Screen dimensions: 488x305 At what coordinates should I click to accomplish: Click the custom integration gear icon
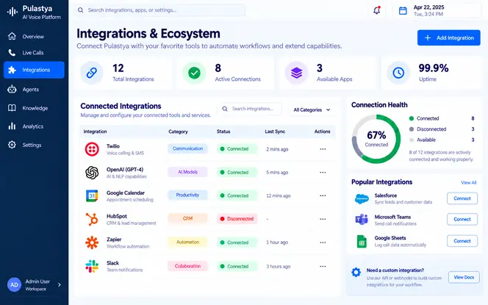(x=356, y=273)
